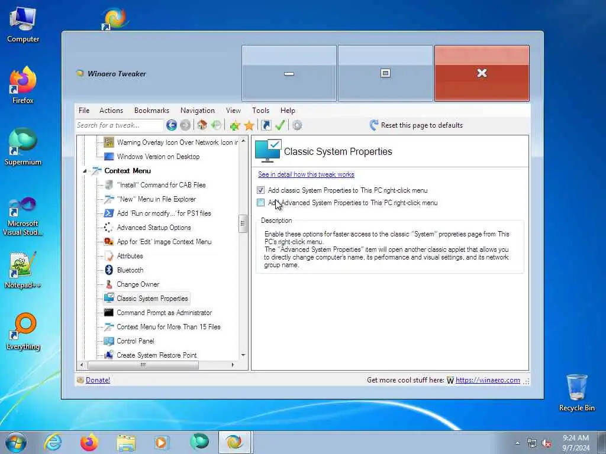Open Notepad++ desktop shortcut
This screenshot has width=606, height=454.
click(x=23, y=270)
